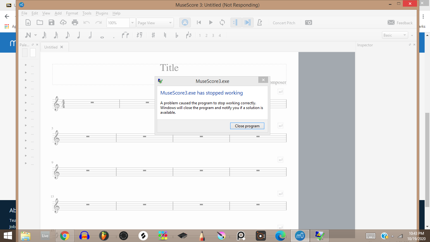This screenshot has height=242, width=430.
Task: Select the whole note duration
Action: [x=102, y=37]
